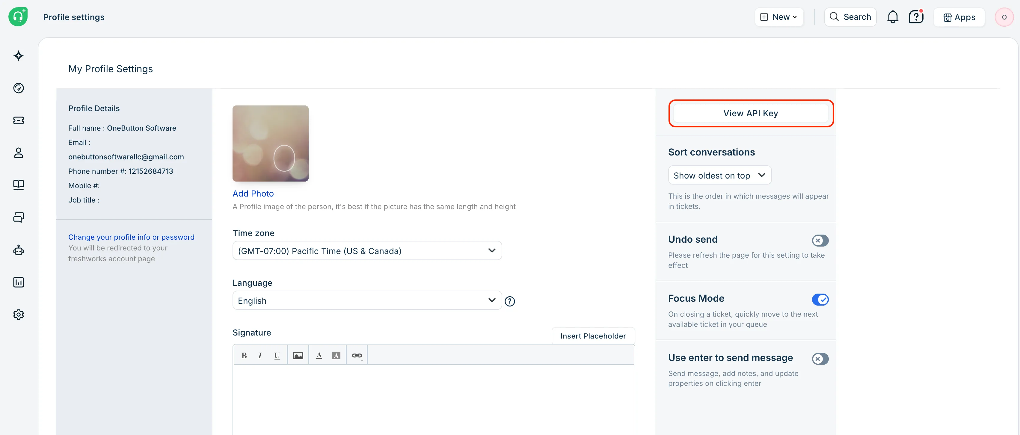
Task: Click the Add Photo link
Action: [253, 194]
